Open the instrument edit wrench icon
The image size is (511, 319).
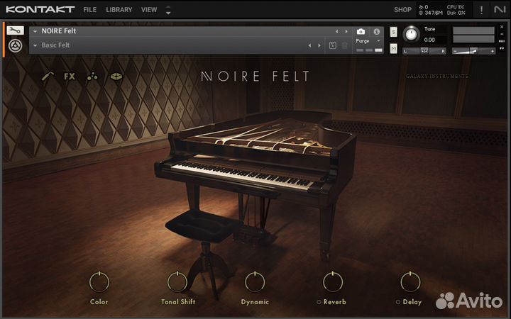(16, 30)
